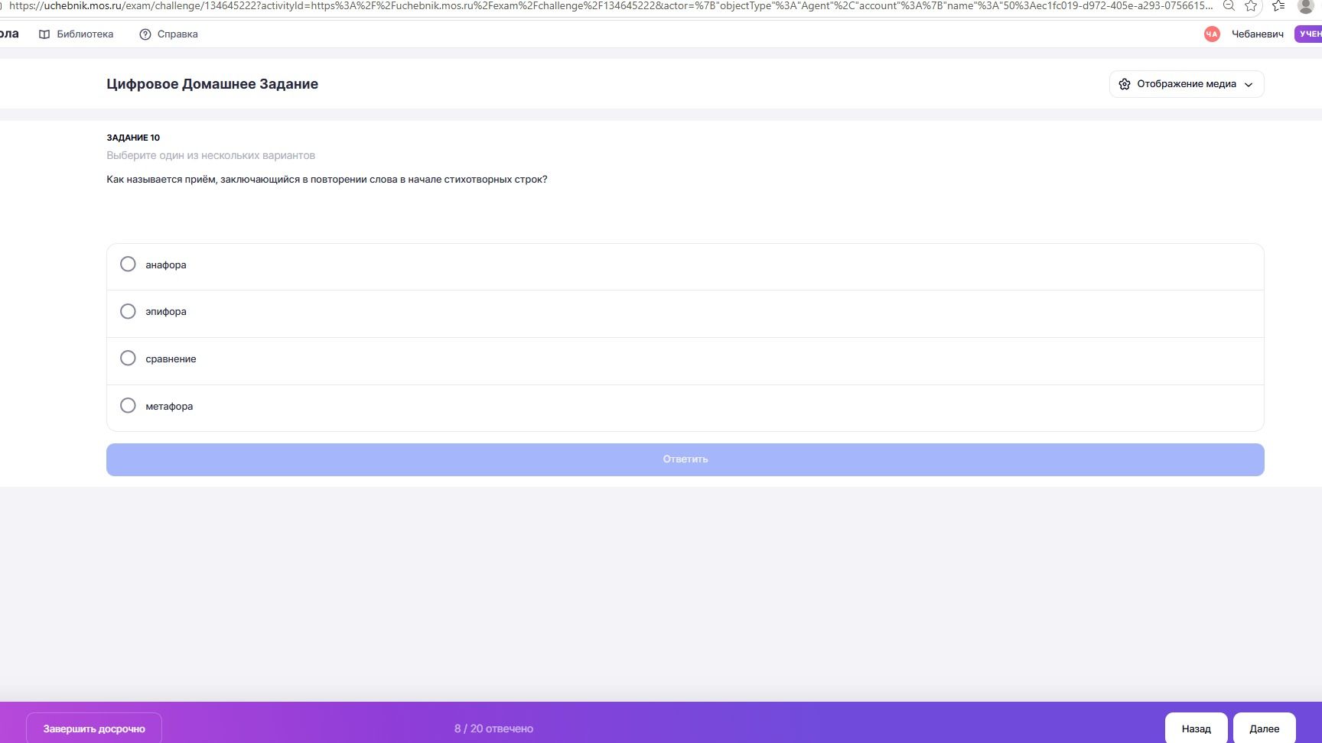This screenshot has width=1322, height=743.
Task: Open the Библиотека menu item
Action: point(76,34)
